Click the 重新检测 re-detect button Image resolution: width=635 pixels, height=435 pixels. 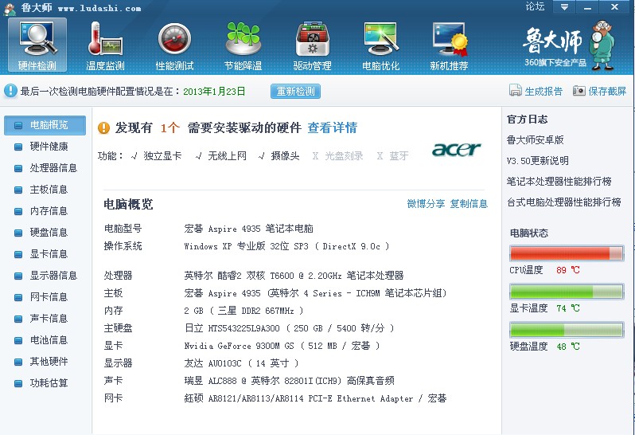pos(296,91)
